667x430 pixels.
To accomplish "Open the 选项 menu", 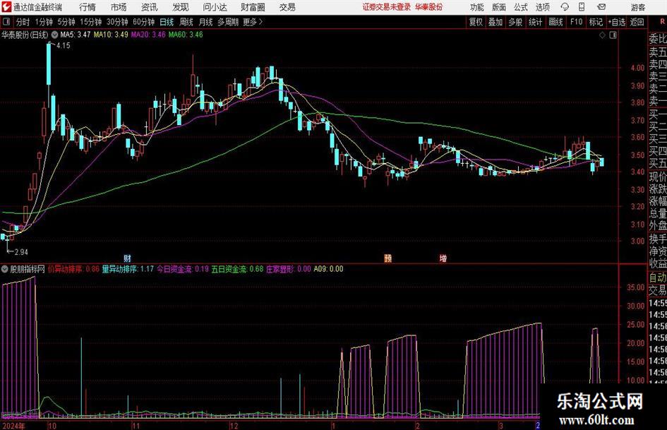I will coord(542,7).
